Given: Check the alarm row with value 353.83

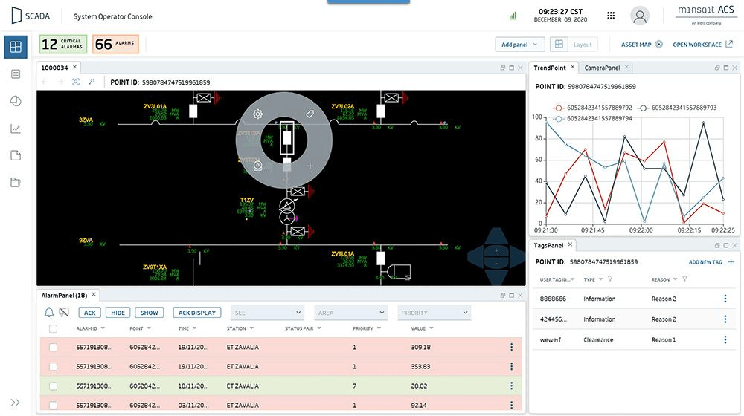Looking at the screenshot, I should tap(53, 367).
